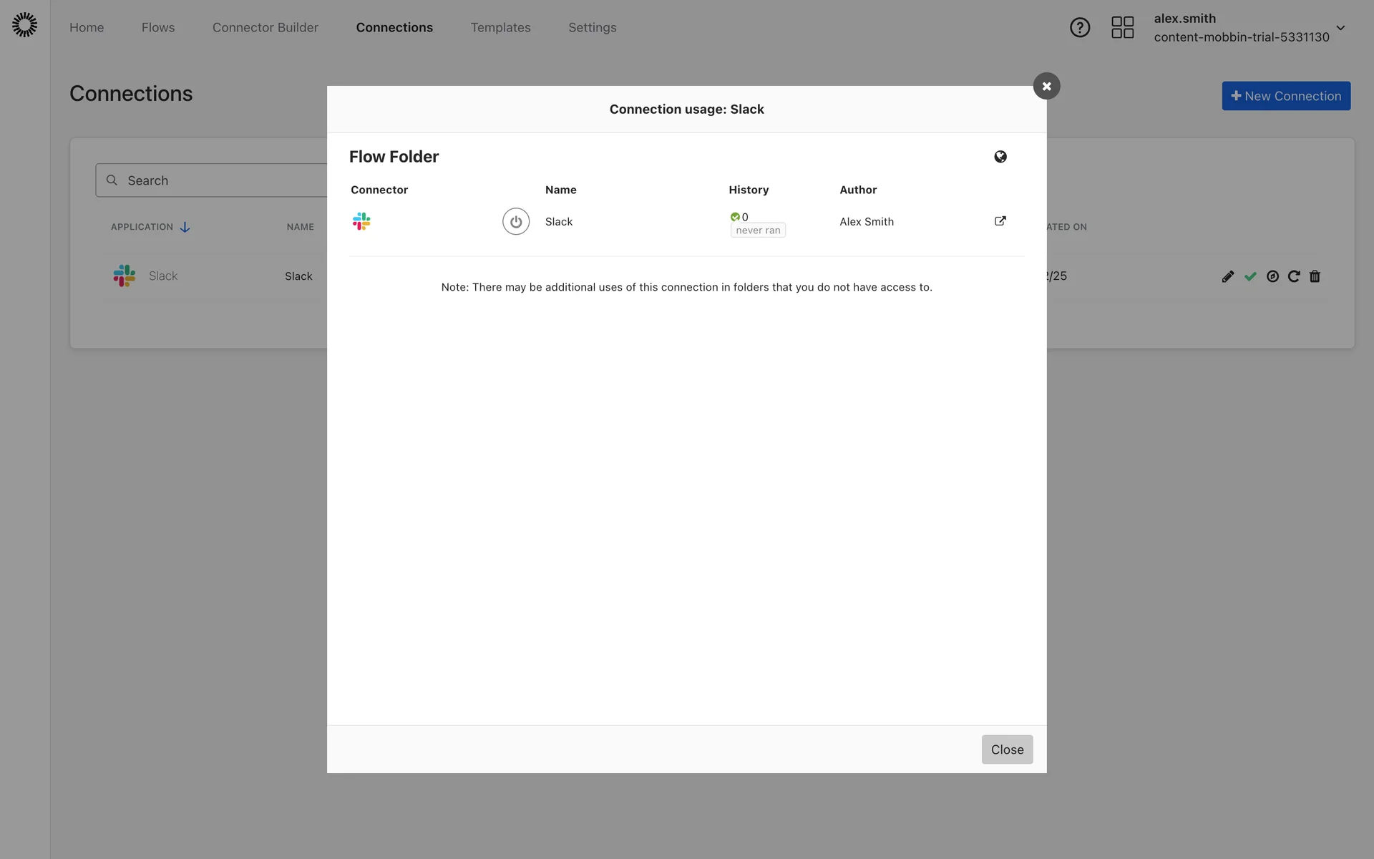The width and height of the screenshot is (1374, 859).
Task: Open the help question-mark icon
Action: click(x=1079, y=28)
